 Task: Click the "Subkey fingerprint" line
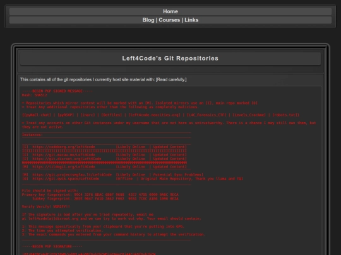tap(105, 198)
